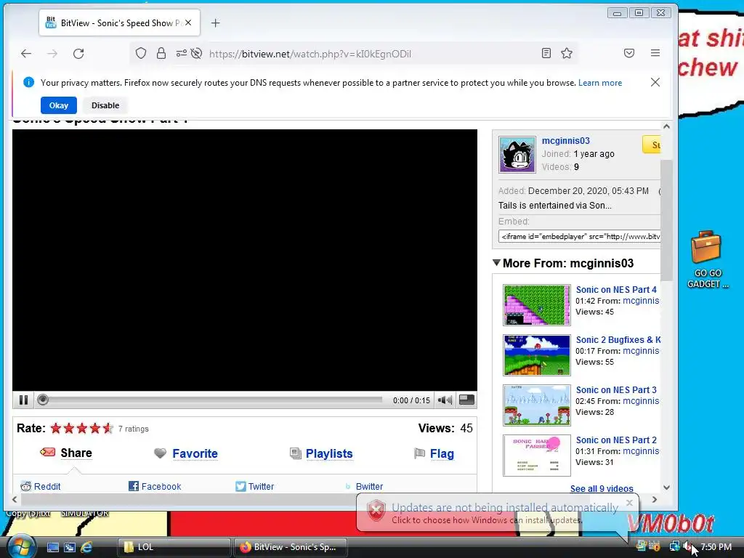This screenshot has width=744, height=558.
Task: Open the Sonic on NES Part 4 thumbnail
Action: (x=537, y=305)
